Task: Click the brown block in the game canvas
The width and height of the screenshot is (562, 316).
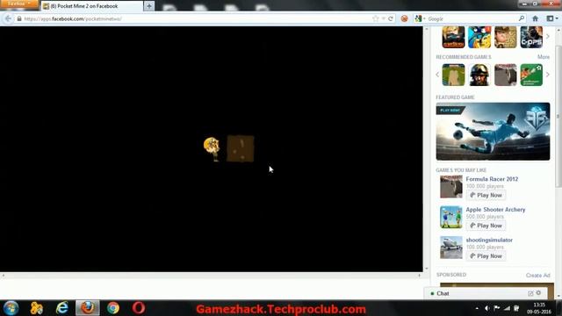Action: tap(241, 148)
